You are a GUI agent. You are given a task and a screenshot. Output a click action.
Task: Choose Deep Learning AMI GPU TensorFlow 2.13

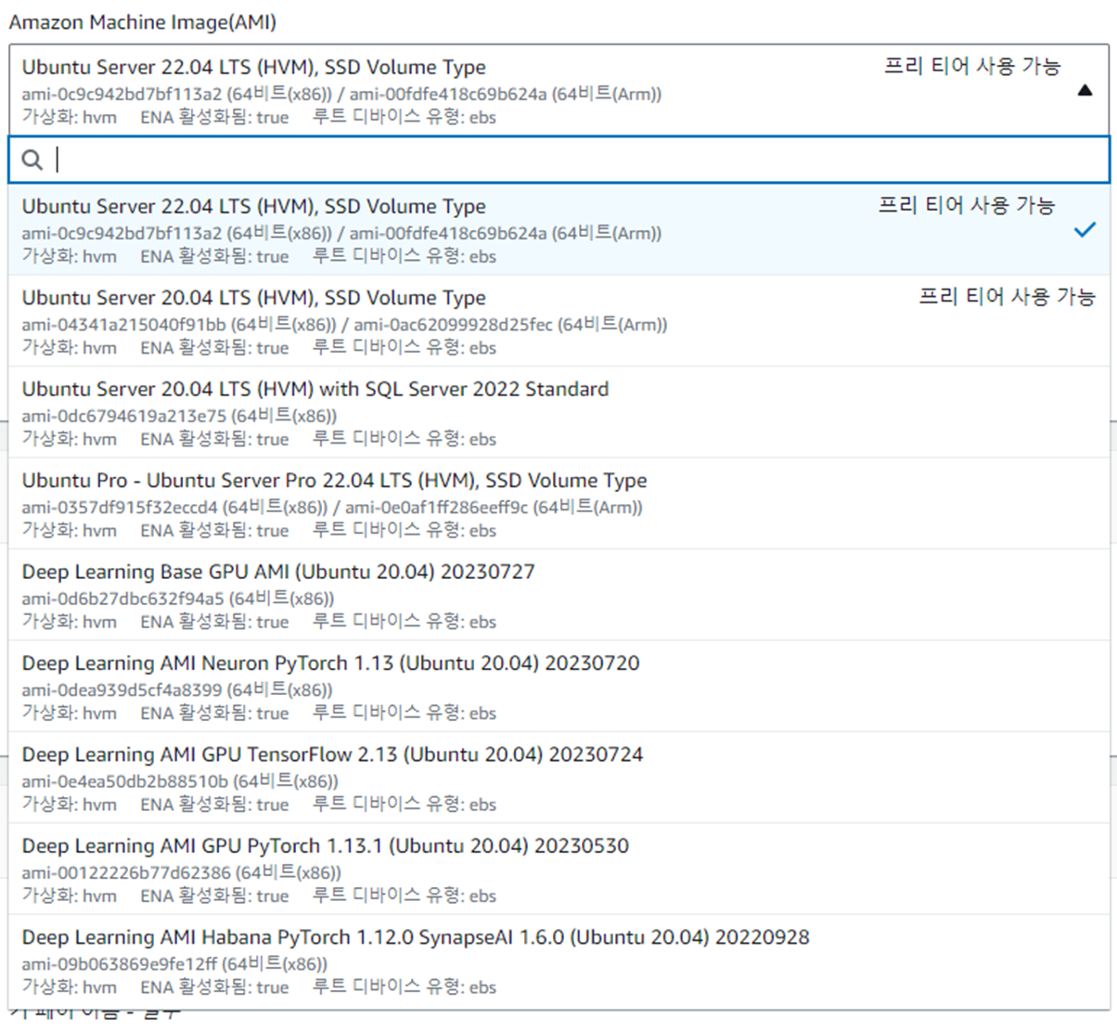pyautogui.click(x=558, y=778)
